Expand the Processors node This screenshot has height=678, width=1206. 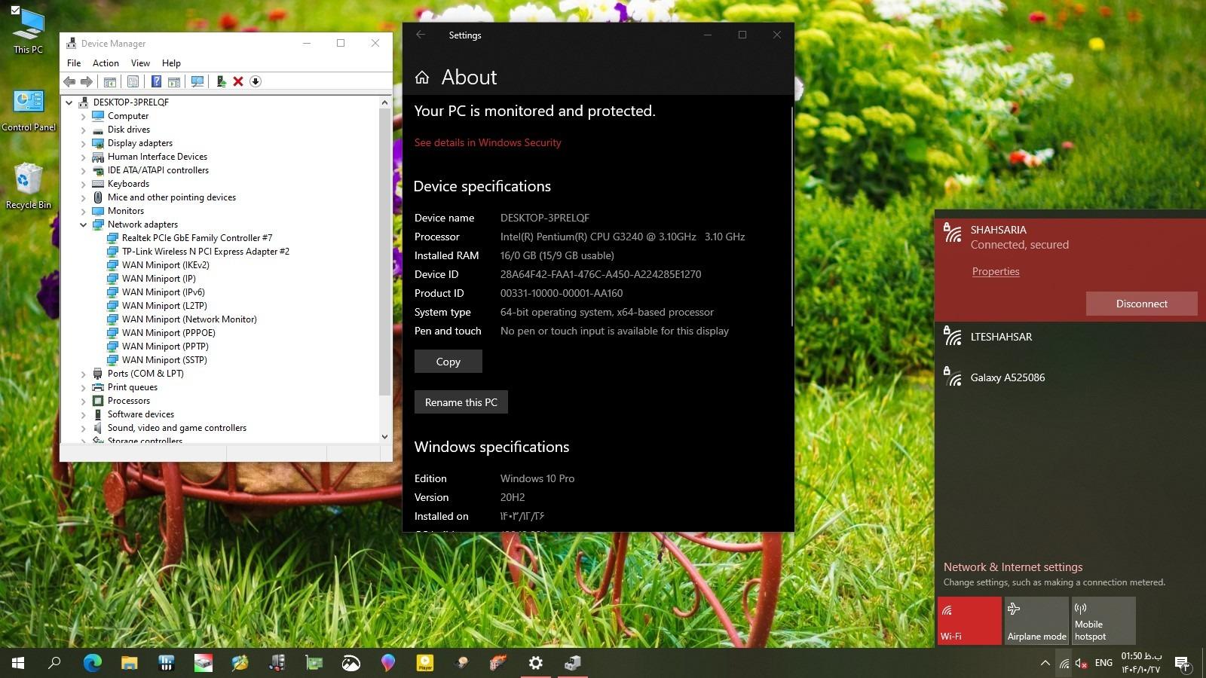coord(83,401)
